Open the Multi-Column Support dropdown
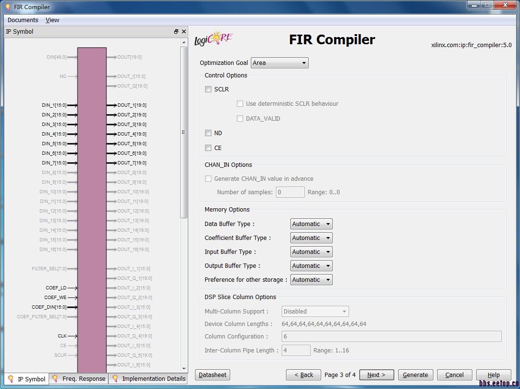The image size is (520, 389). 315,311
